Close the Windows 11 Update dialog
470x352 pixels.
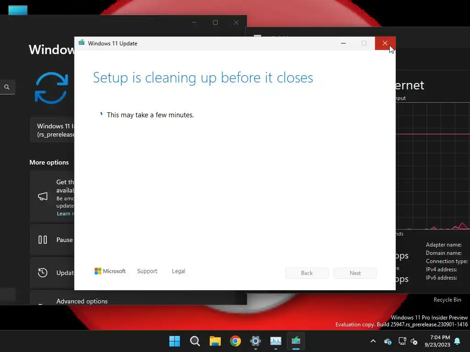click(385, 44)
